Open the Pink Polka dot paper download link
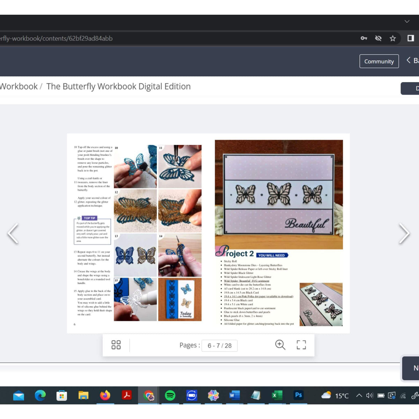Screen dimensions: 419x419 coord(258,296)
